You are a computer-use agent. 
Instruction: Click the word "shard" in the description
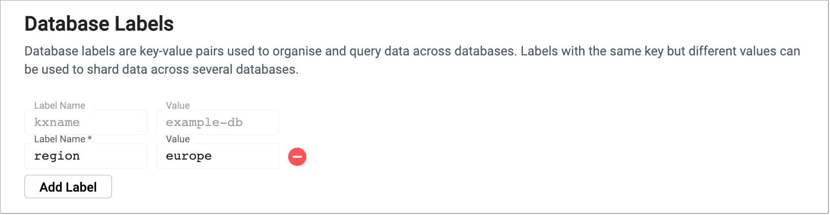point(102,70)
